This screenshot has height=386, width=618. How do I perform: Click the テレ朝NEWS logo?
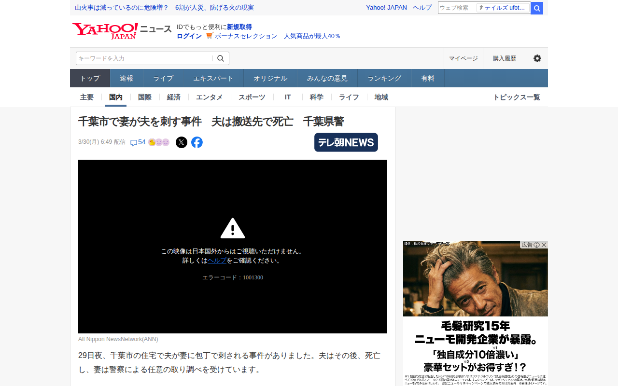(346, 142)
